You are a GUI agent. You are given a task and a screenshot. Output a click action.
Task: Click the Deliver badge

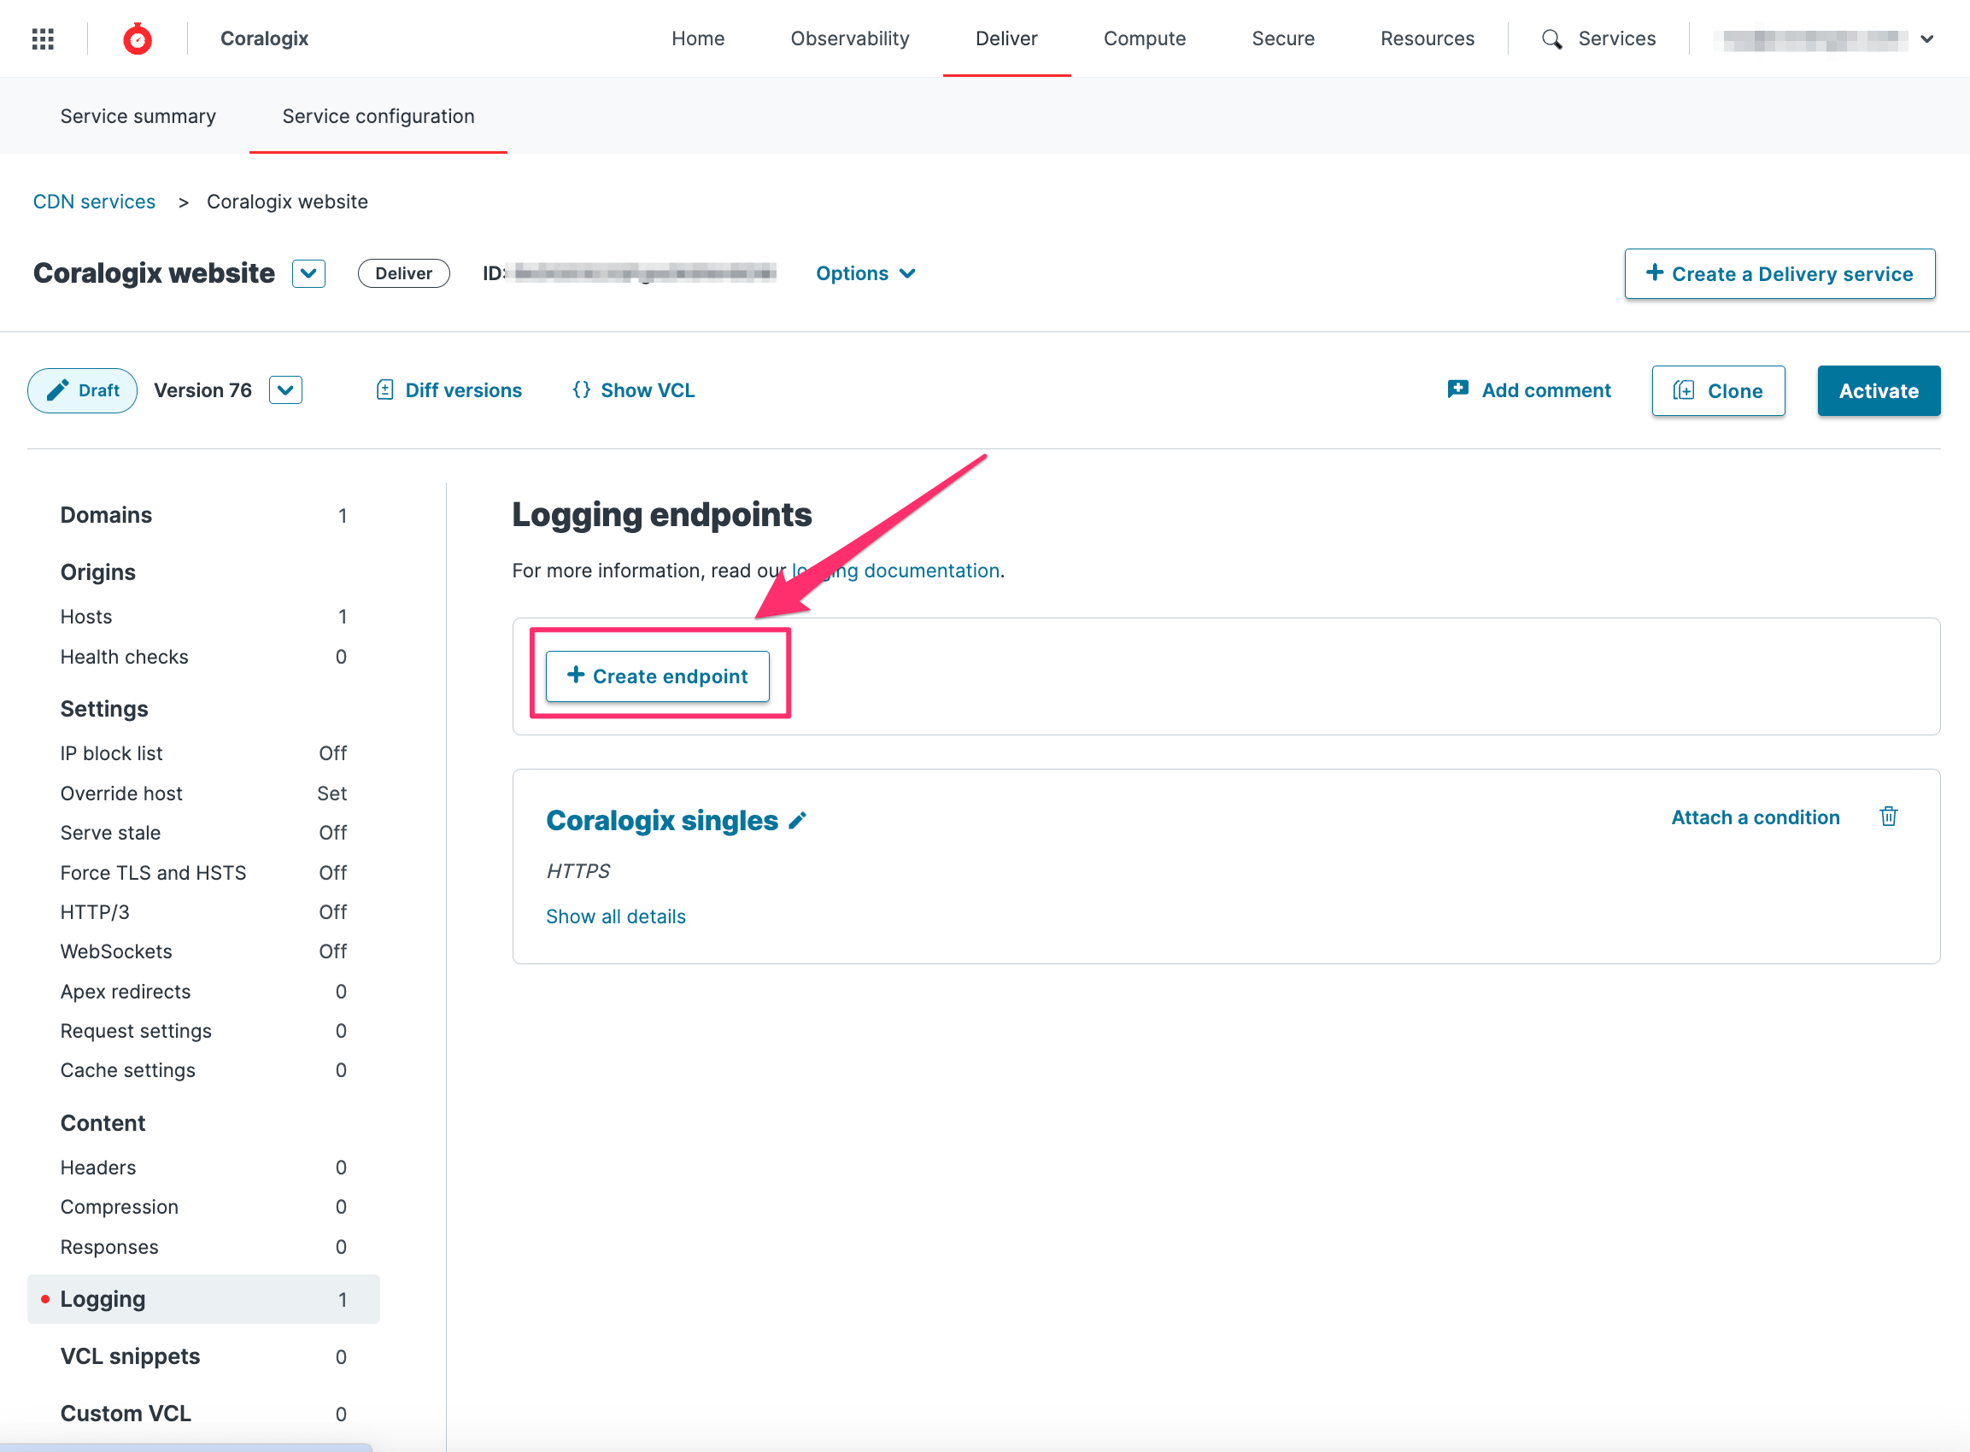[x=403, y=273]
